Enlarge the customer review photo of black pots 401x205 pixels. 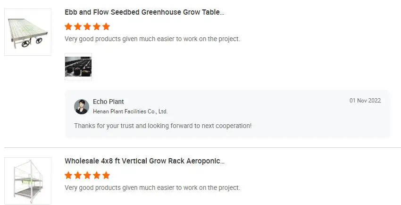78,67
